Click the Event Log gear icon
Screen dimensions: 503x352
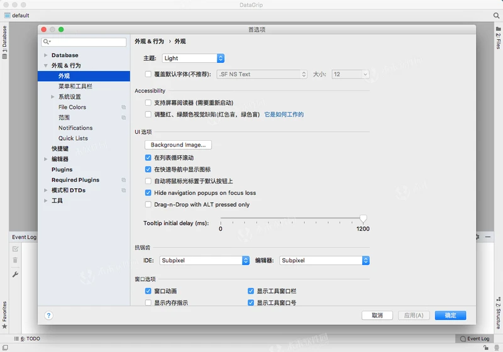[478, 237]
